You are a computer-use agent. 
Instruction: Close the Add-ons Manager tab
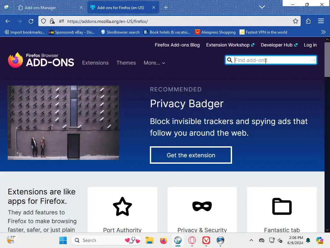pos(81,7)
